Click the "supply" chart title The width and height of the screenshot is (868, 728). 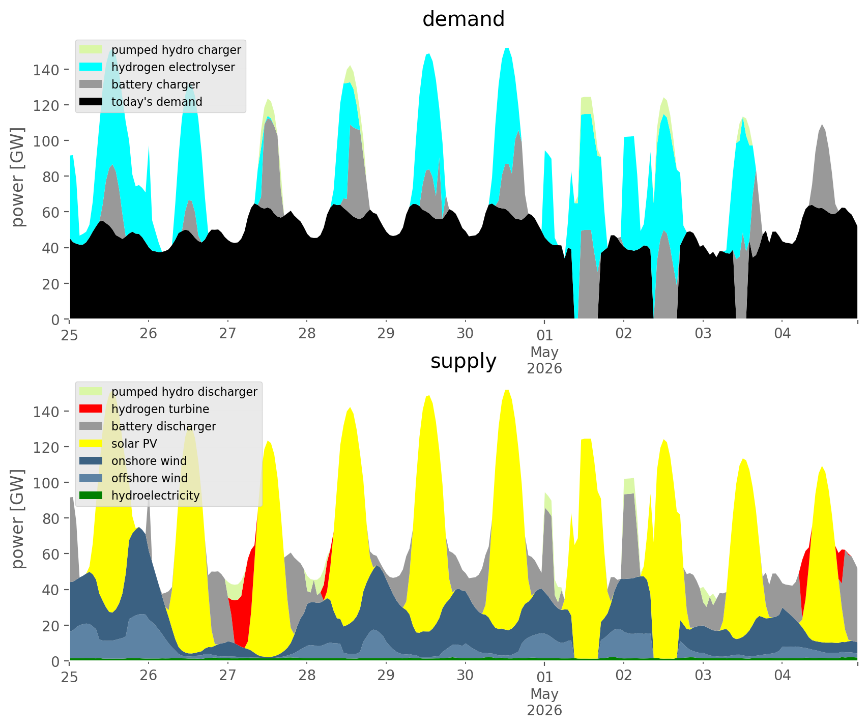[464, 361]
